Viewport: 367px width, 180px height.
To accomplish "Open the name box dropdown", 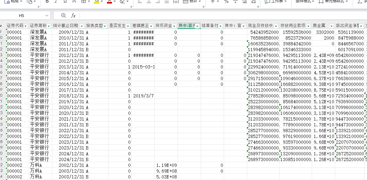I will 47,15.
